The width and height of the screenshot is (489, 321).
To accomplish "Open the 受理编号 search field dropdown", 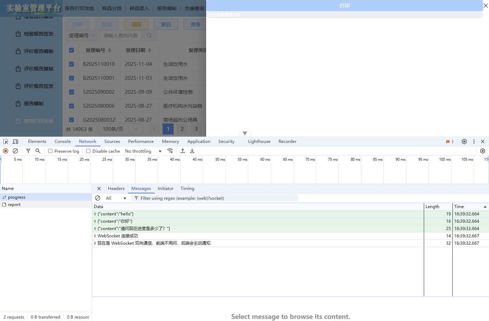I will [82, 35].
